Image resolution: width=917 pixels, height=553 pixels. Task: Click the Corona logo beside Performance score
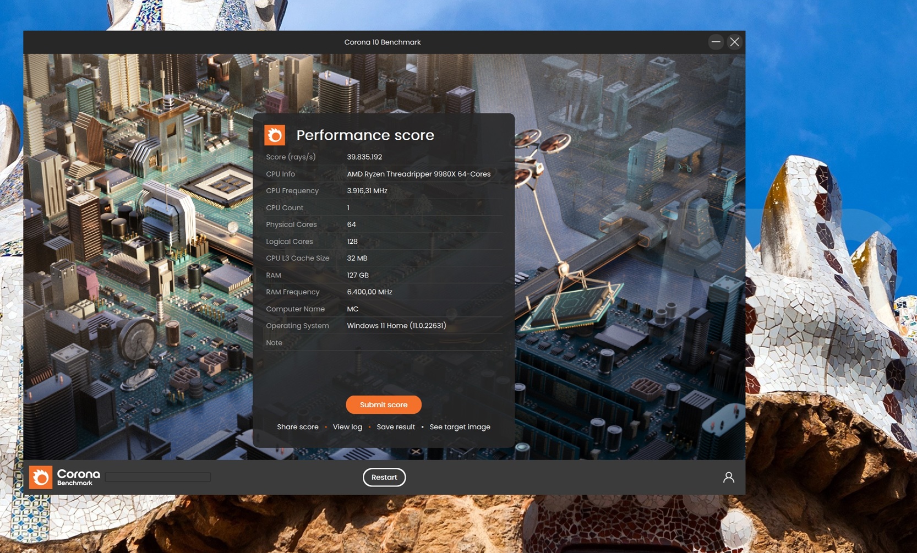coord(275,135)
